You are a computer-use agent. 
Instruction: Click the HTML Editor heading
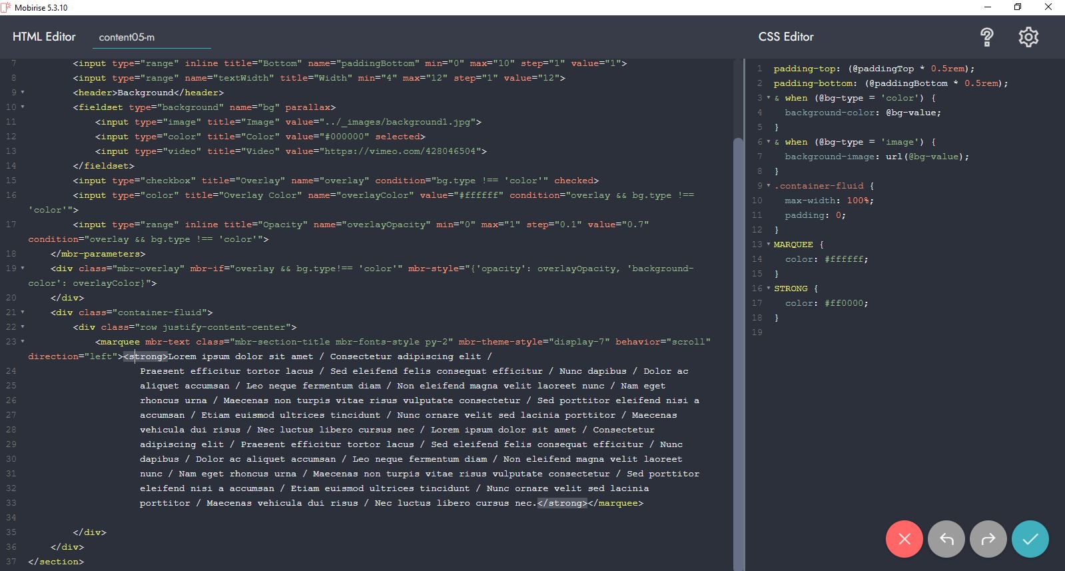pyautogui.click(x=44, y=37)
